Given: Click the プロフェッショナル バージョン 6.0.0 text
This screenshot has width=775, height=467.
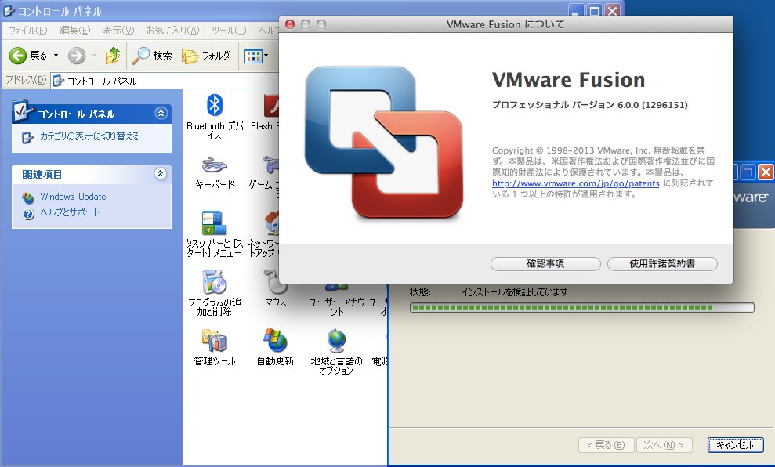Looking at the screenshot, I should (589, 105).
